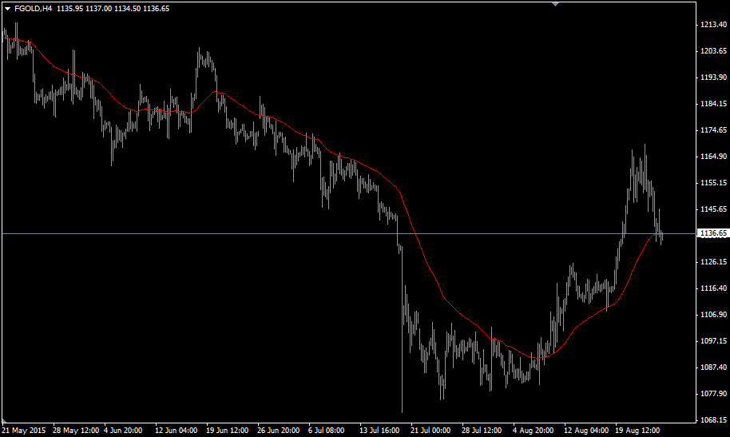Click the high price value 1137.00

tap(99, 9)
